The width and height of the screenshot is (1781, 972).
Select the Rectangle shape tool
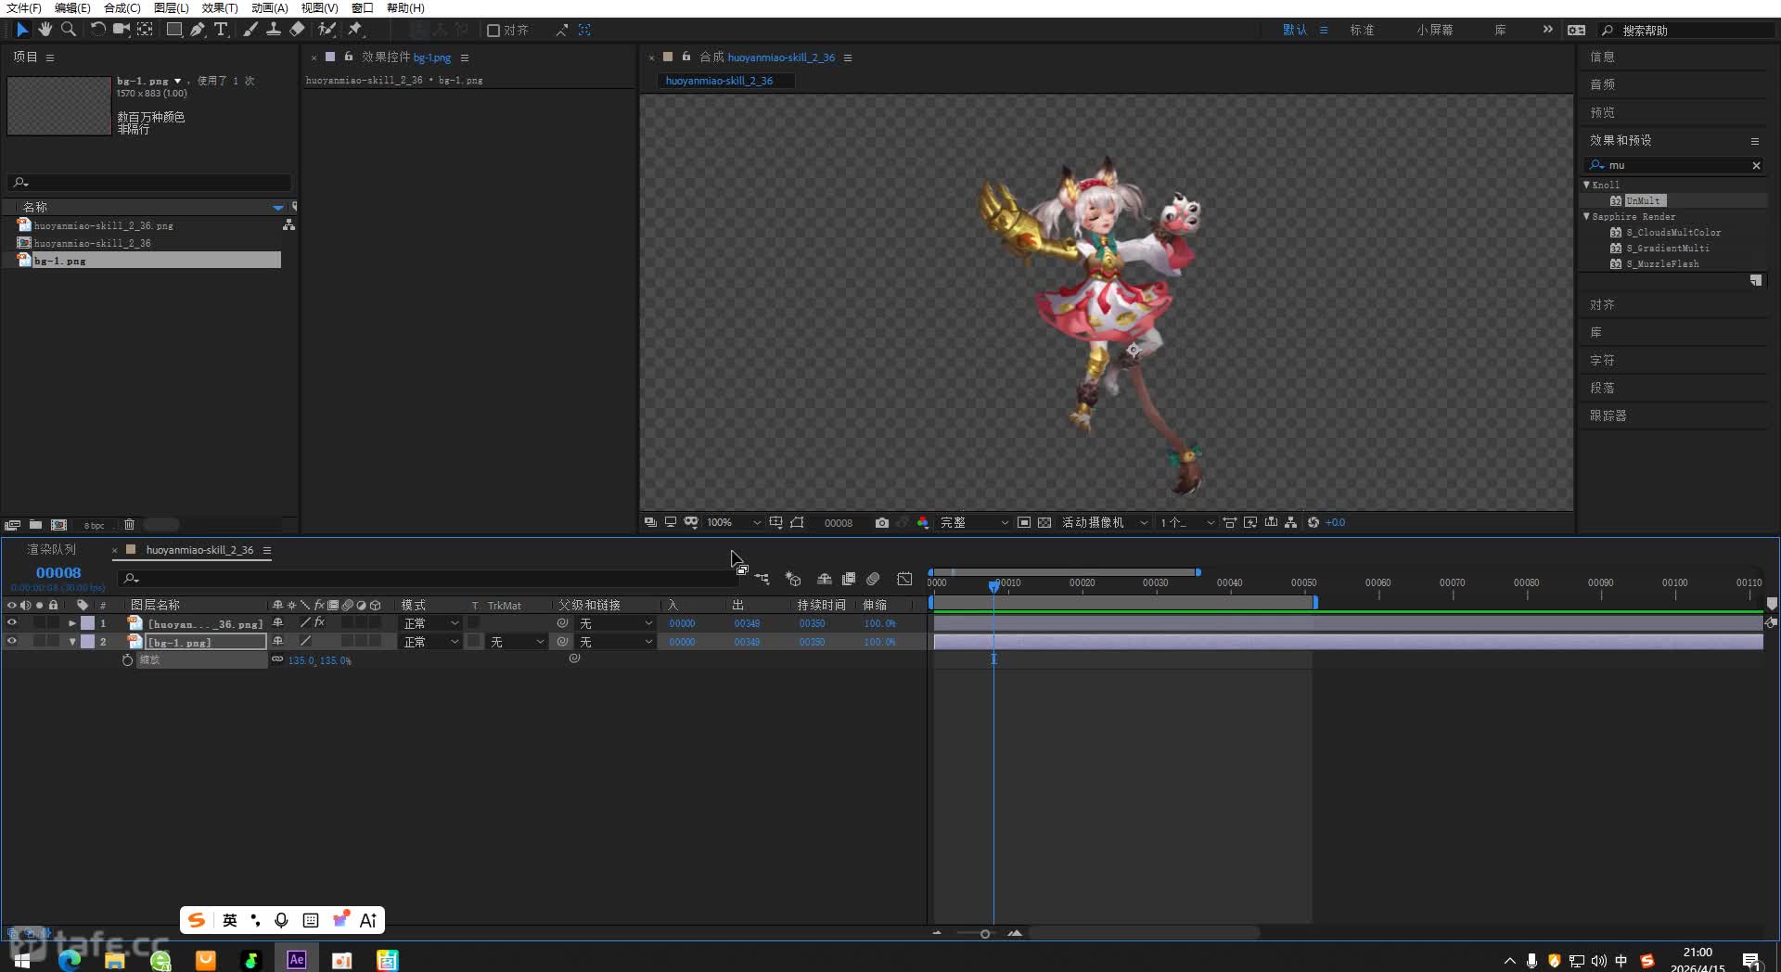tap(173, 30)
